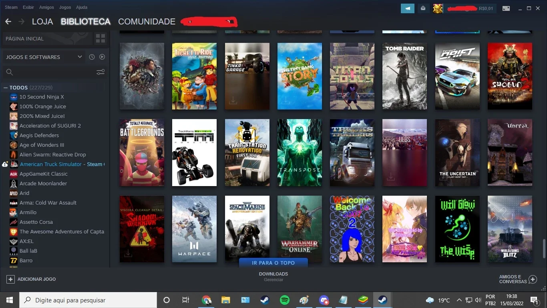The width and height of the screenshot is (547, 308).
Task: Toggle sort by recent activity clock
Action: point(92,57)
